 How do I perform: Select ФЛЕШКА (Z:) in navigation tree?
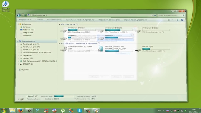tap(28, 64)
